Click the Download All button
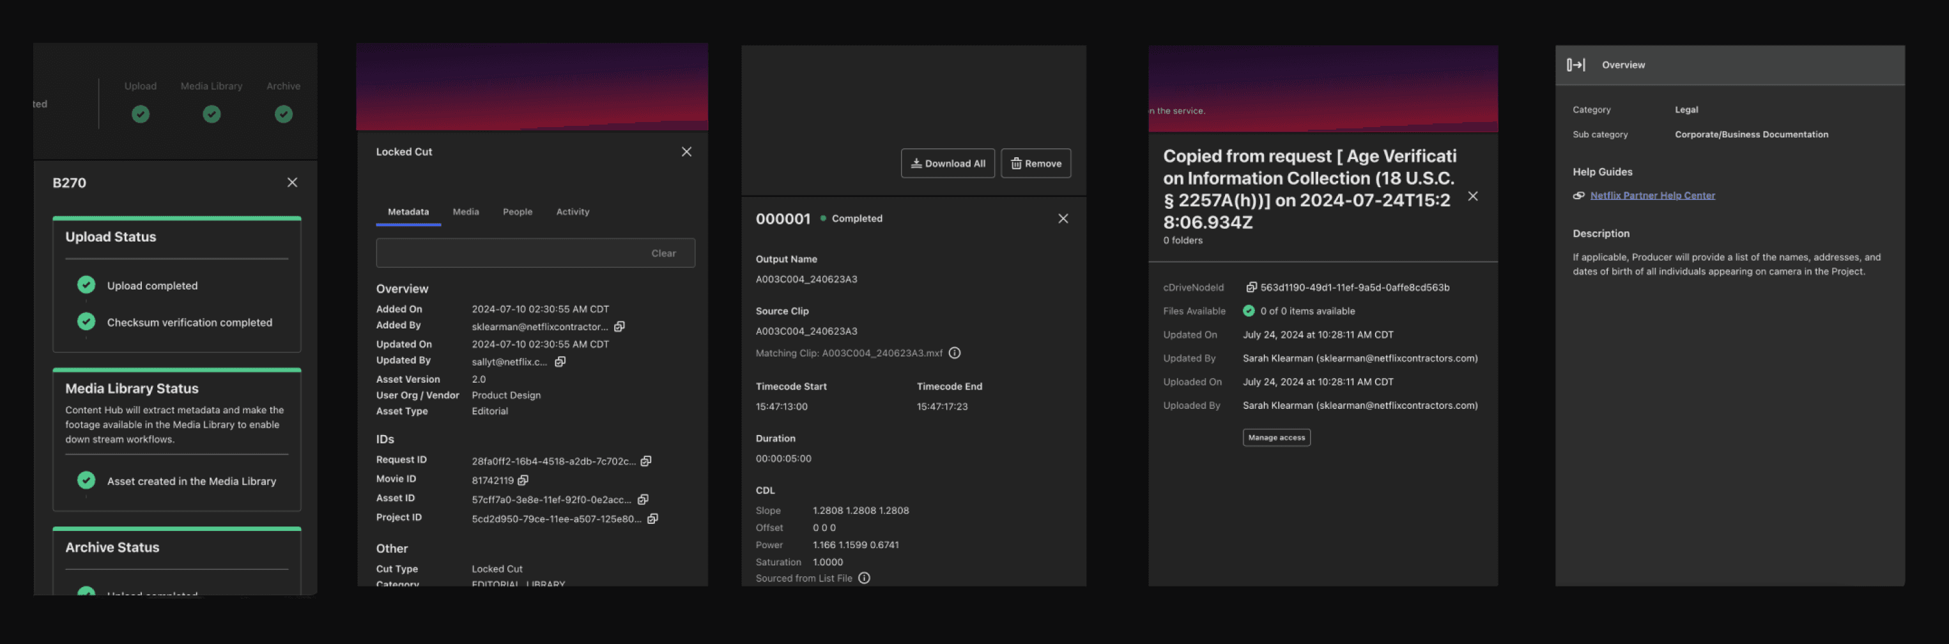The height and width of the screenshot is (644, 1949). pyautogui.click(x=948, y=163)
